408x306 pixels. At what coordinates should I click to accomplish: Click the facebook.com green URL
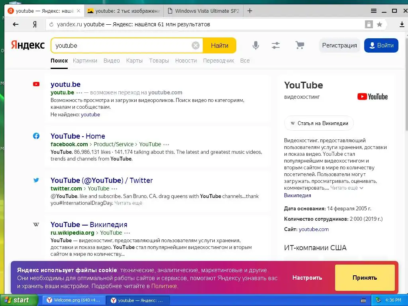pyautogui.click(x=69, y=144)
